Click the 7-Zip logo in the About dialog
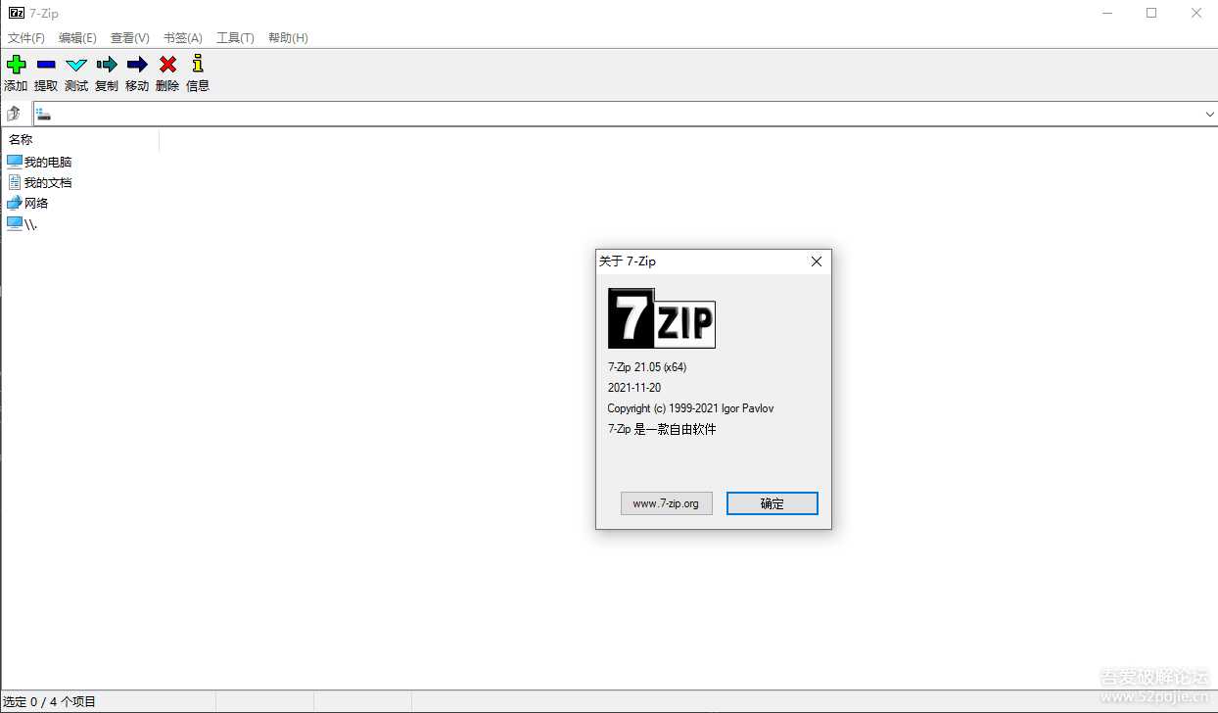The width and height of the screenshot is (1218, 713). (x=661, y=319)
